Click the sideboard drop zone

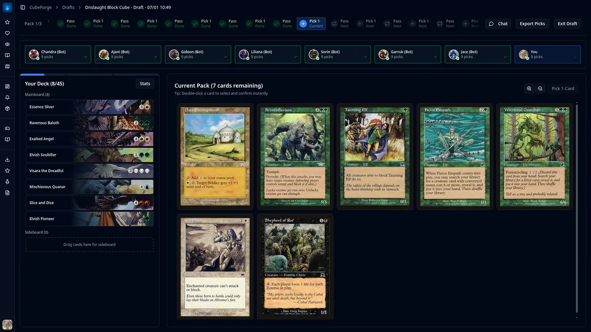click(90, 244)
